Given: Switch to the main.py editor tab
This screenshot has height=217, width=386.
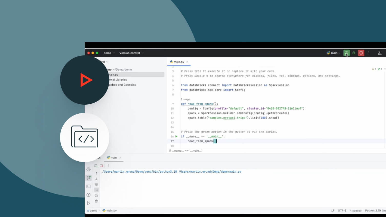Looking at the screenshot, I should coord(179,62).
